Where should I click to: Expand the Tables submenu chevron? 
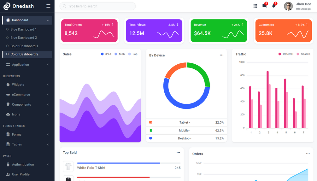coord(48,144)
